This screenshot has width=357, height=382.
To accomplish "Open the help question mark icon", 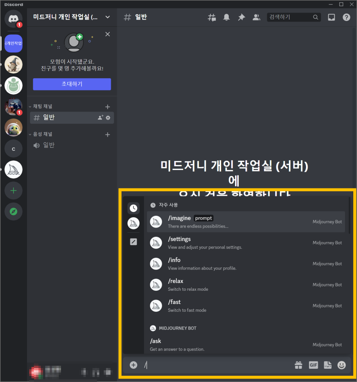I will click(x=346, y=17).
